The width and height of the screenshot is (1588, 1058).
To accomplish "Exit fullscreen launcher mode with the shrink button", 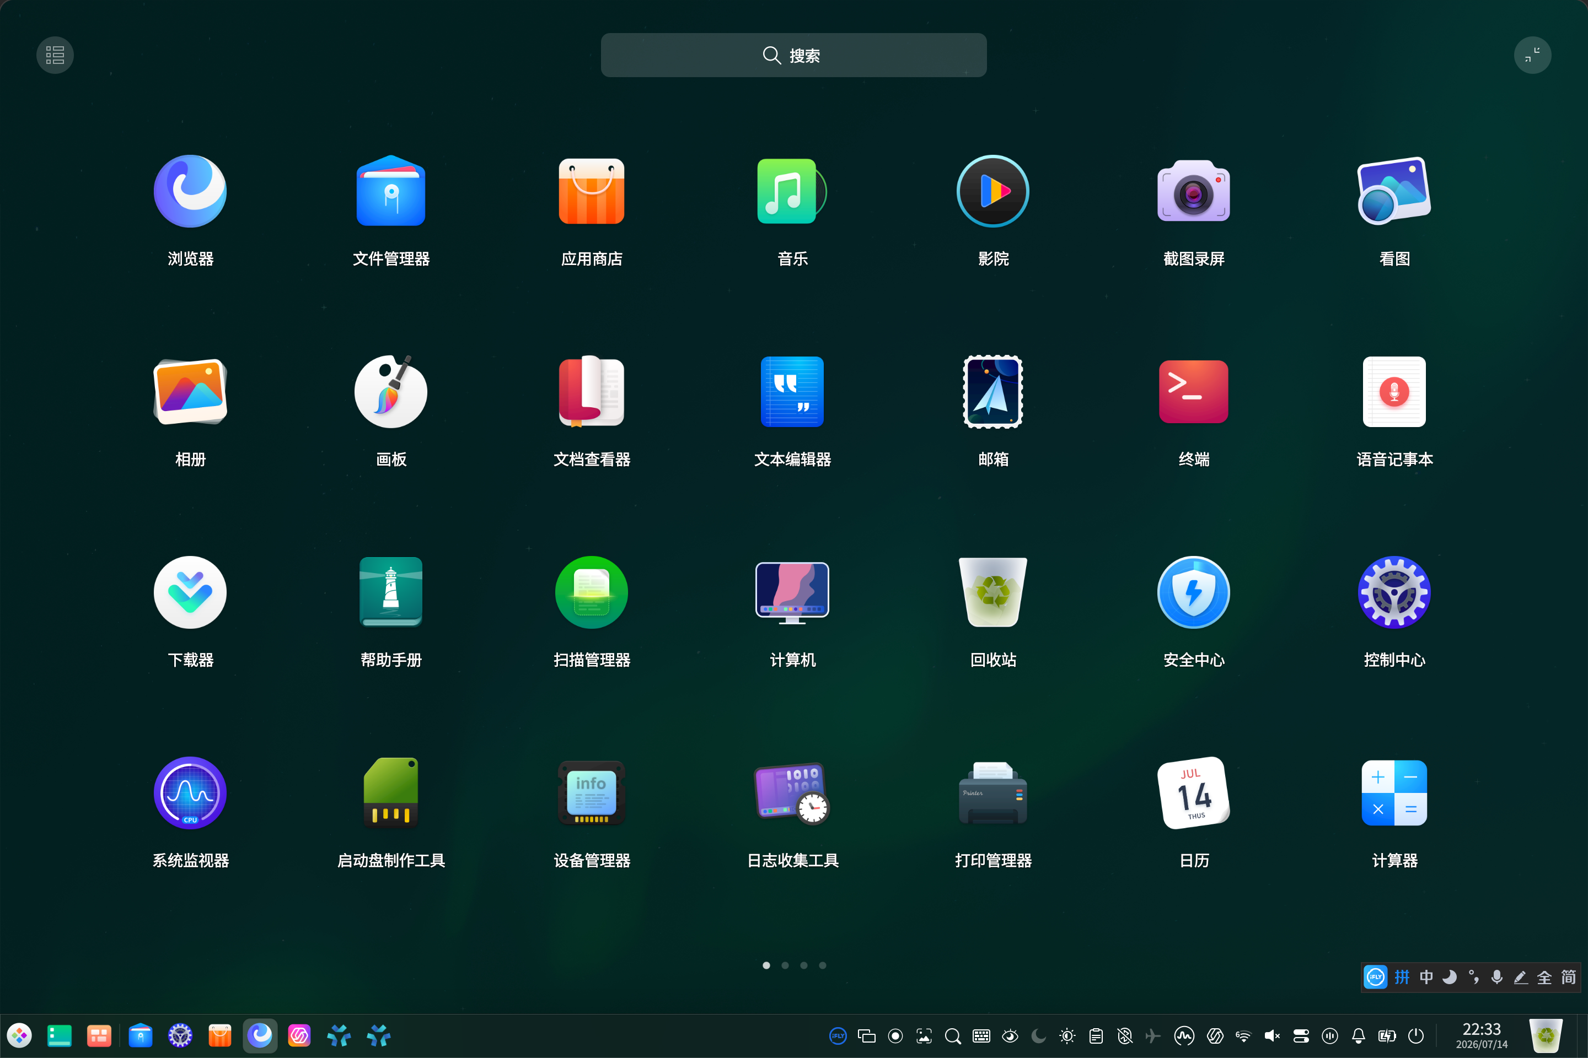I will coord(1532,55).
